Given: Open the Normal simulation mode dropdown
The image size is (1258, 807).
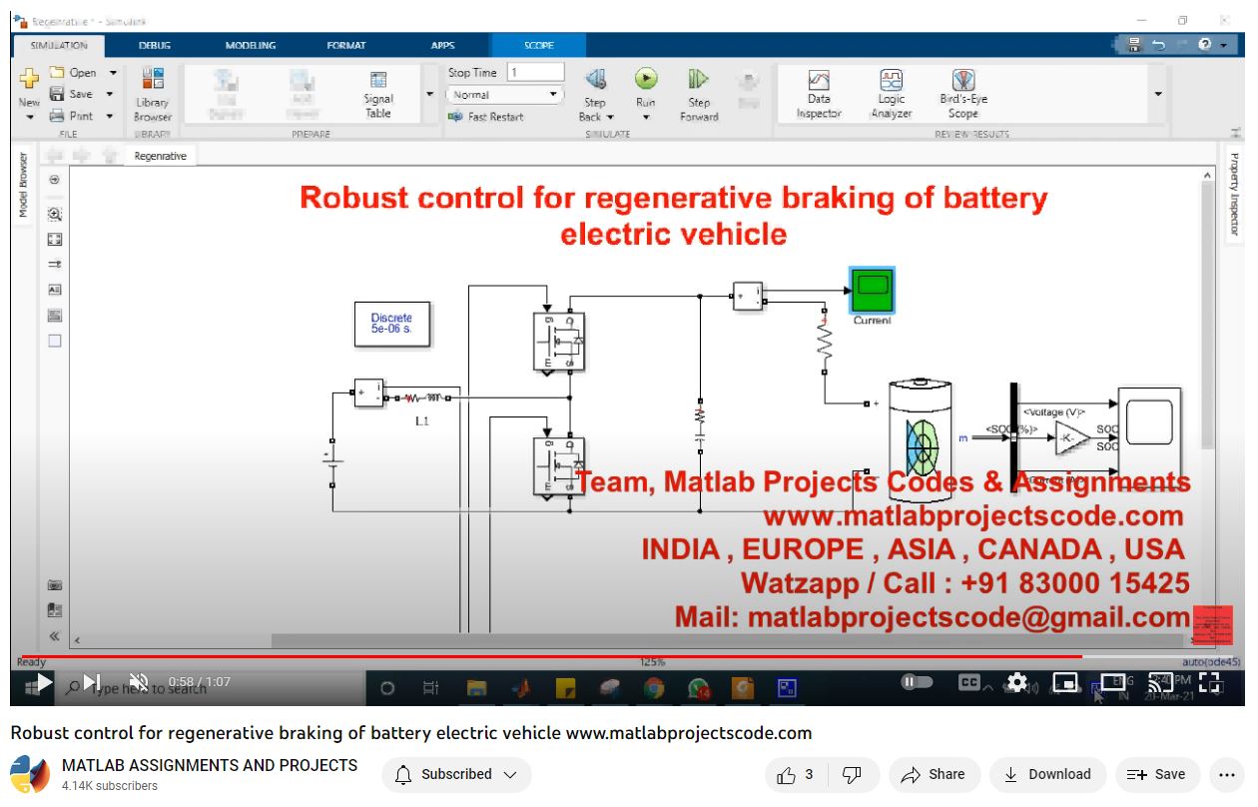Looking at the screenshot, I should [505, 95].
